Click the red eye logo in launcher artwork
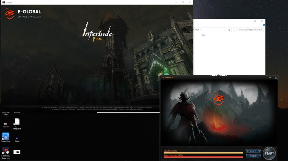Viewport: 288px width, 161px height. click(218, 99)
